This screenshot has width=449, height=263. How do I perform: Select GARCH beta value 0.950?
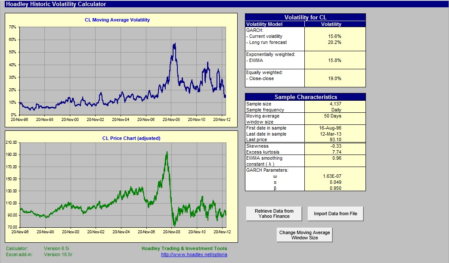[335, 188]
